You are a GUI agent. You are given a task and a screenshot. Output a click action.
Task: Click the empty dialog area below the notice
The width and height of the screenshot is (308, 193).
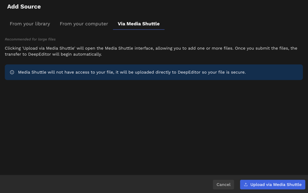coord(154,126)
